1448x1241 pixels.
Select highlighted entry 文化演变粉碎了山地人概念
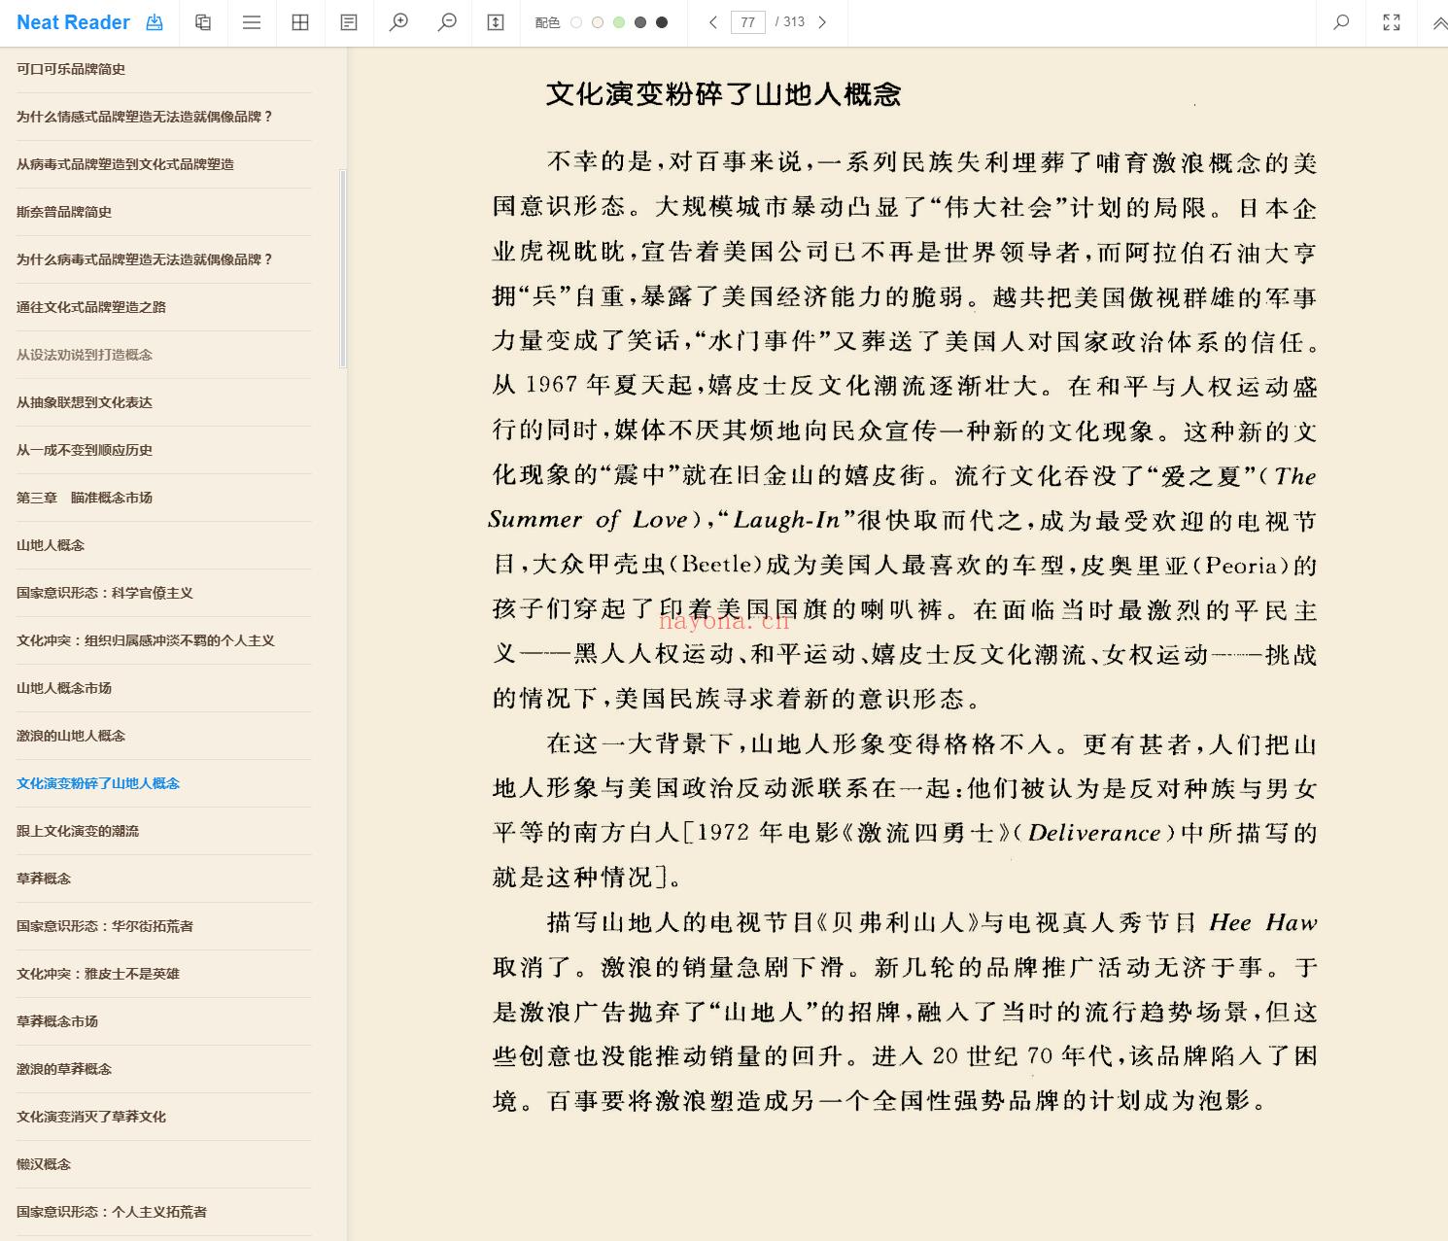98,783
